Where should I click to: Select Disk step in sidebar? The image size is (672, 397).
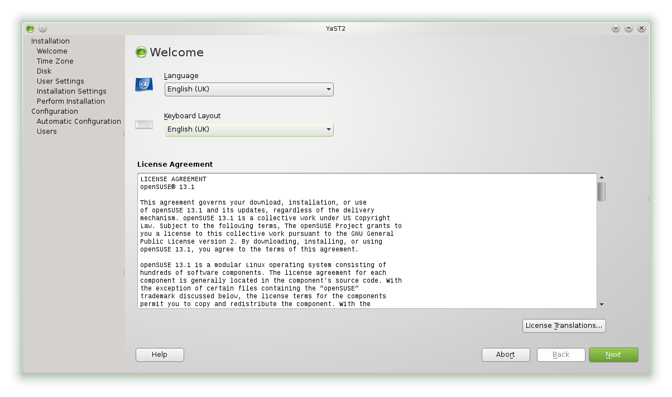pos(44,71)
